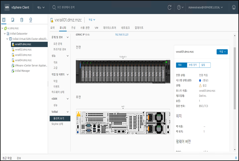Viewport: 239px width, 161px height.
Task: Click the host warning icon beside vxrail02.dmz.mzc
Action: (13, 50)
